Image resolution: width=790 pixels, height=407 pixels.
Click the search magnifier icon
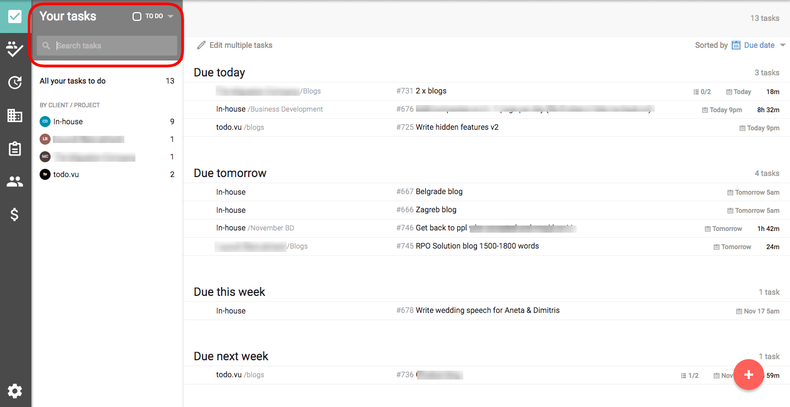coord(46,46)
